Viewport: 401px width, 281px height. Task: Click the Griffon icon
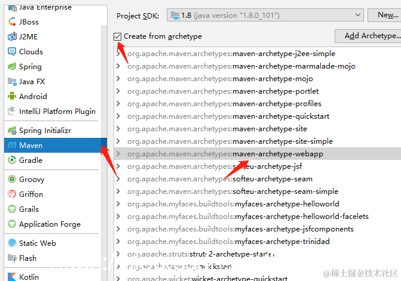point(12,194)
